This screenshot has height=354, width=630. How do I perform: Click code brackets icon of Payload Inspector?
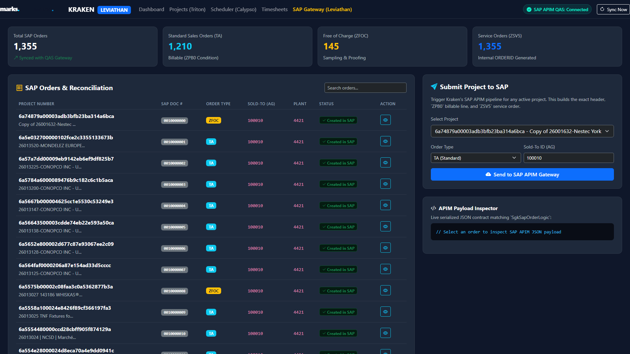pos(433,208)
